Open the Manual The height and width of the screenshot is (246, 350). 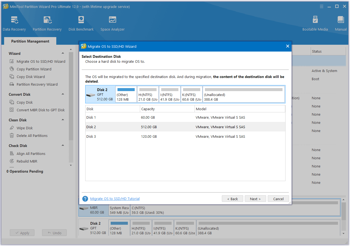341,24
